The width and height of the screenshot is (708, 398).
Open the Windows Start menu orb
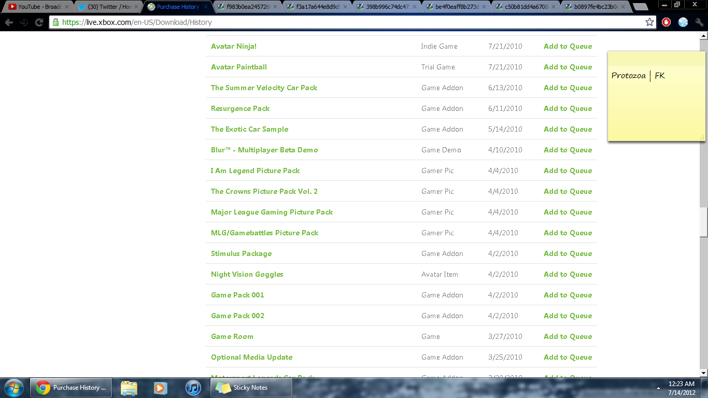13,387
